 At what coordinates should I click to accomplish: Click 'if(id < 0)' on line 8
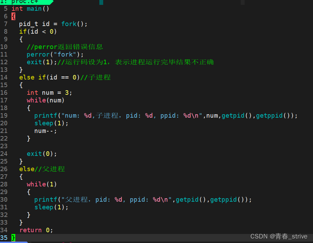(38, 32)
